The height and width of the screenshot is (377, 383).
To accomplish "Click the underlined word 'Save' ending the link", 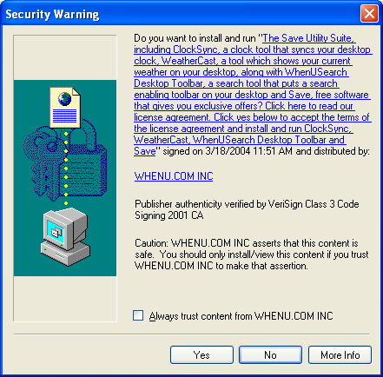I will pyautogui.click(x=145, y=151).
